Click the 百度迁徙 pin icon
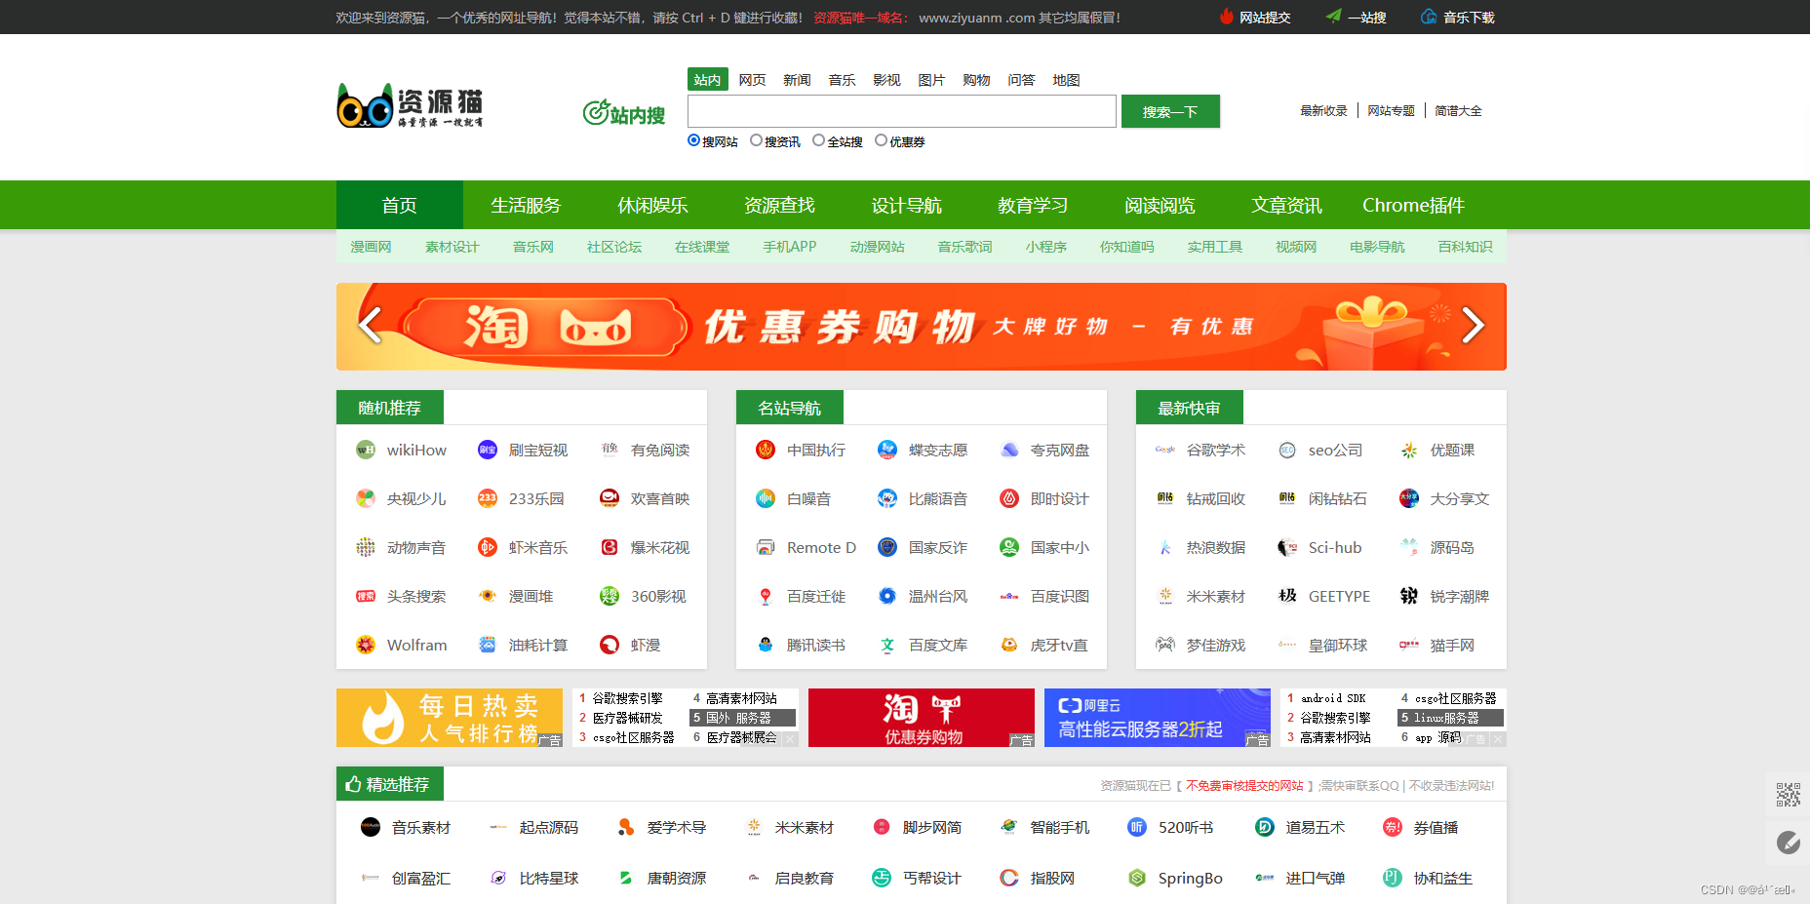Image resolution: width=1810 pixels, height=904 pixels. pos(766,596)
